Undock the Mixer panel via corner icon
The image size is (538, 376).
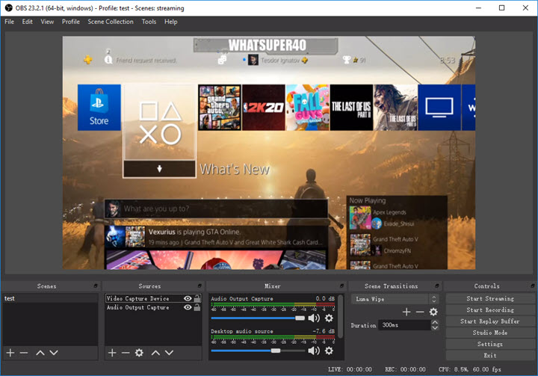coord(342,286)
